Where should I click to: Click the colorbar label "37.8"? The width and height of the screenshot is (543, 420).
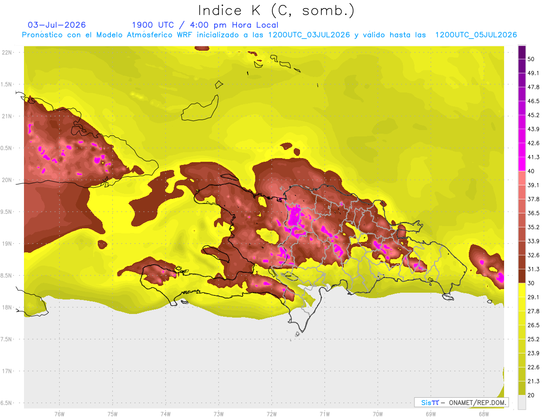point(533,199)
